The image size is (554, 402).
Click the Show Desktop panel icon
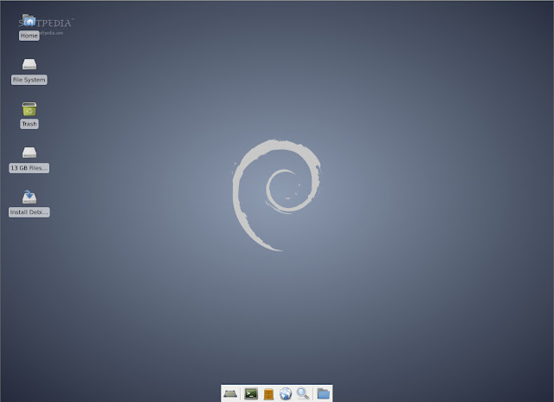pos(230,393)
